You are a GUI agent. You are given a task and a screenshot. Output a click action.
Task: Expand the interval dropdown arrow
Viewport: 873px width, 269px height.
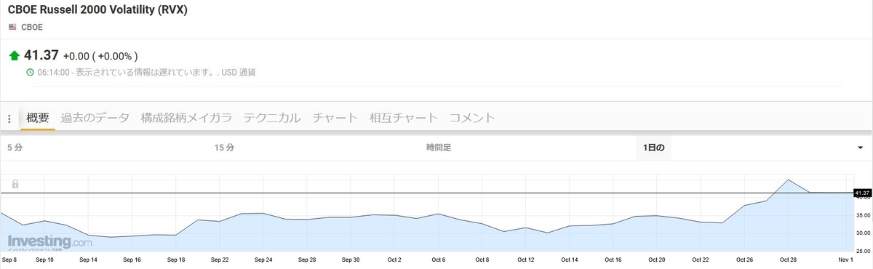coord(861,148)
